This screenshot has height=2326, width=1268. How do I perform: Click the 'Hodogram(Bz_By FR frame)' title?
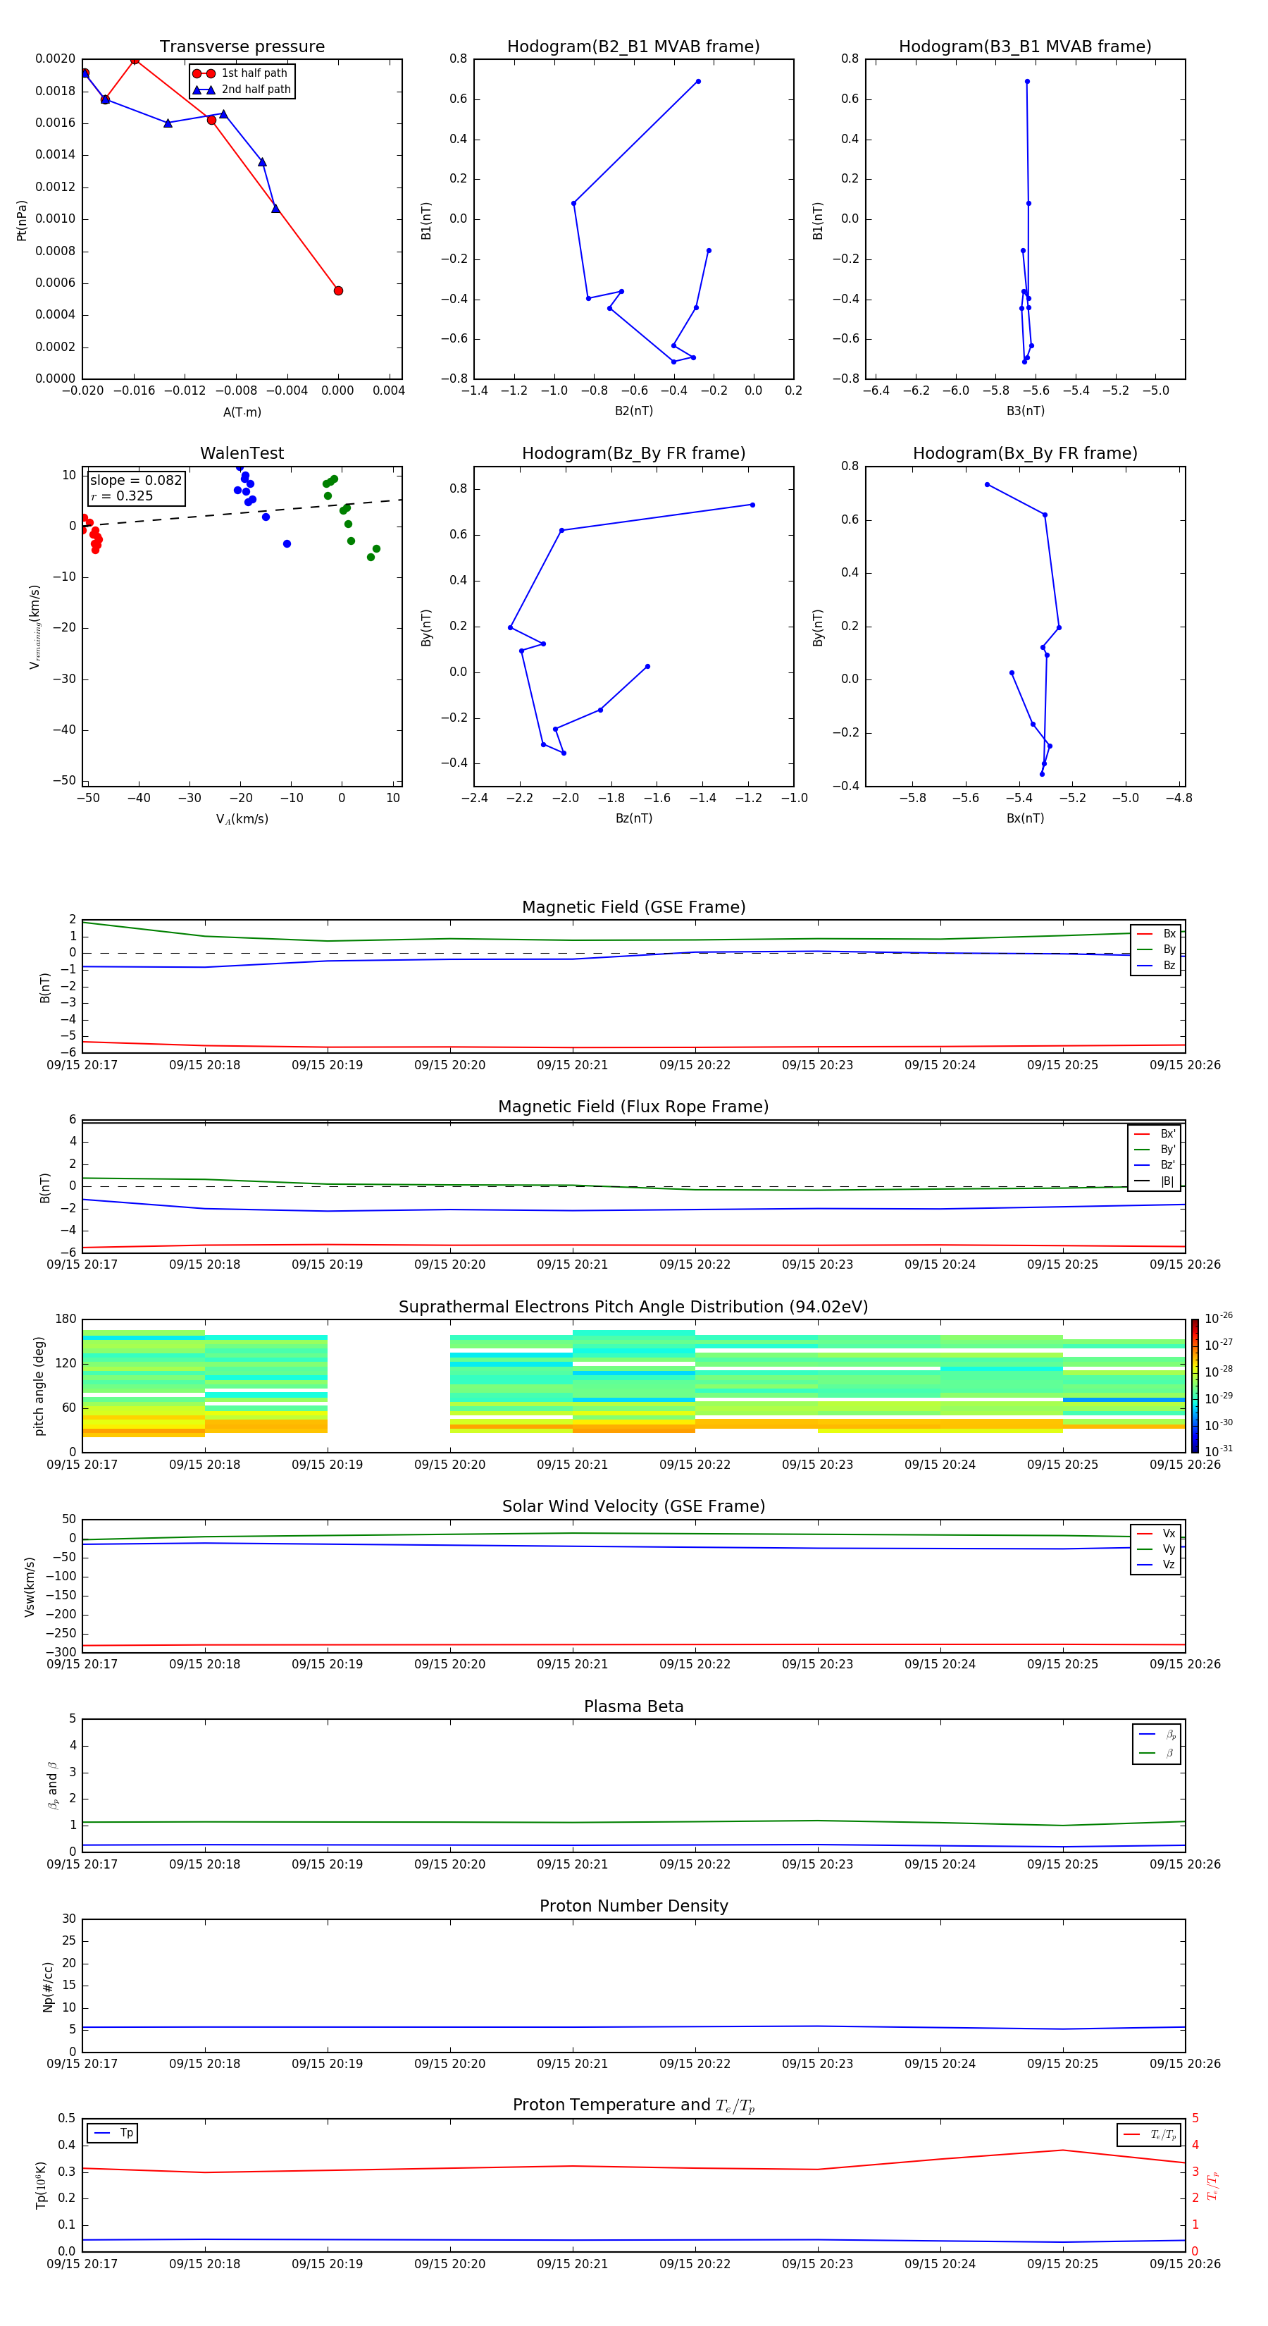tap(633, 453)
